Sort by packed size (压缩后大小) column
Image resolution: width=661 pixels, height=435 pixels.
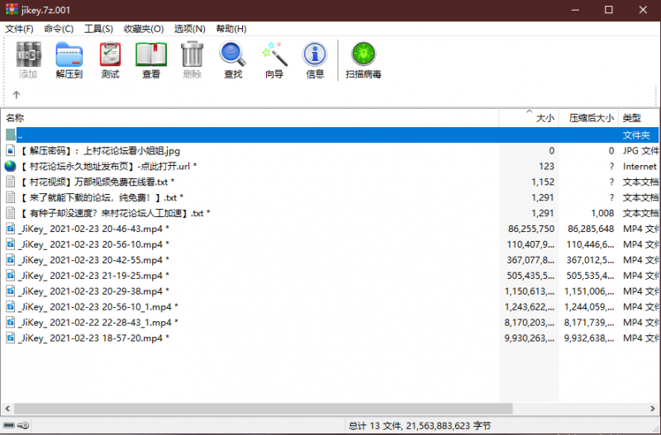[x=591, y=118]
